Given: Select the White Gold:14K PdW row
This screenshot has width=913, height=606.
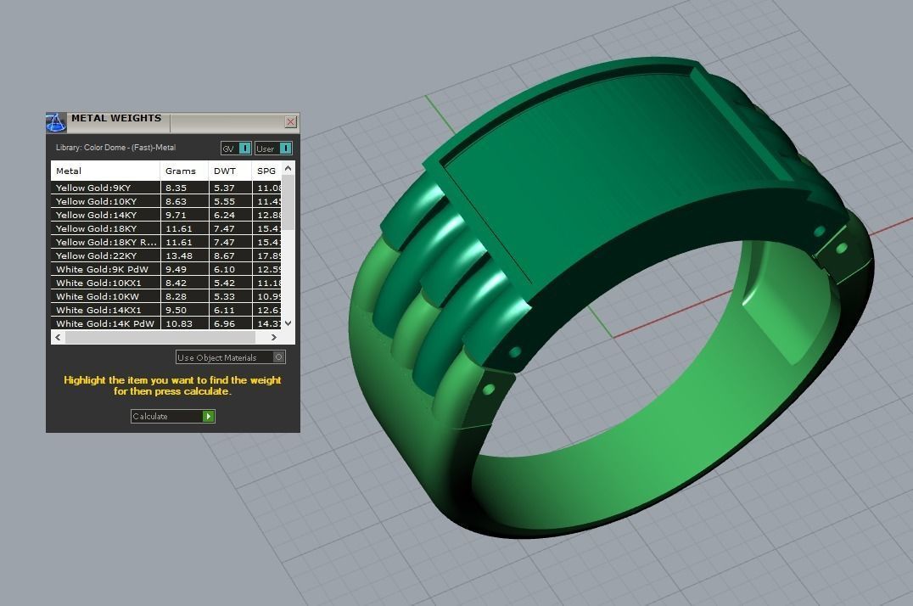Looking at the screenshot, I should [x=166, y=323].
